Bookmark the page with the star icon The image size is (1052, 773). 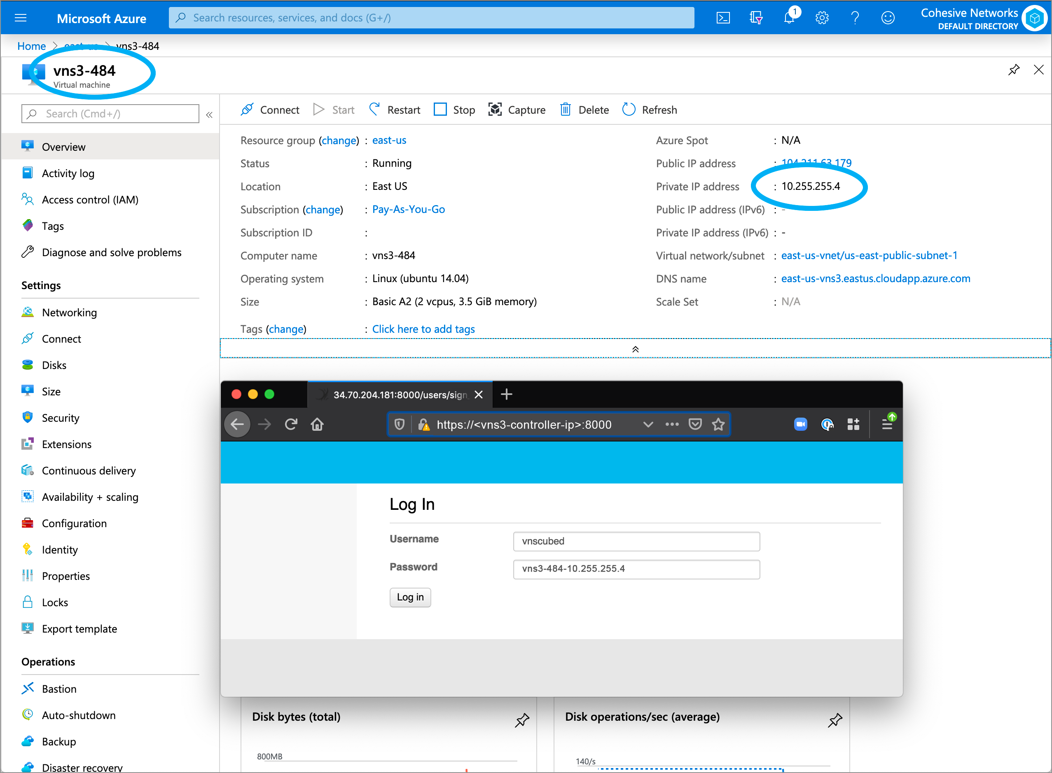(718, 424)
